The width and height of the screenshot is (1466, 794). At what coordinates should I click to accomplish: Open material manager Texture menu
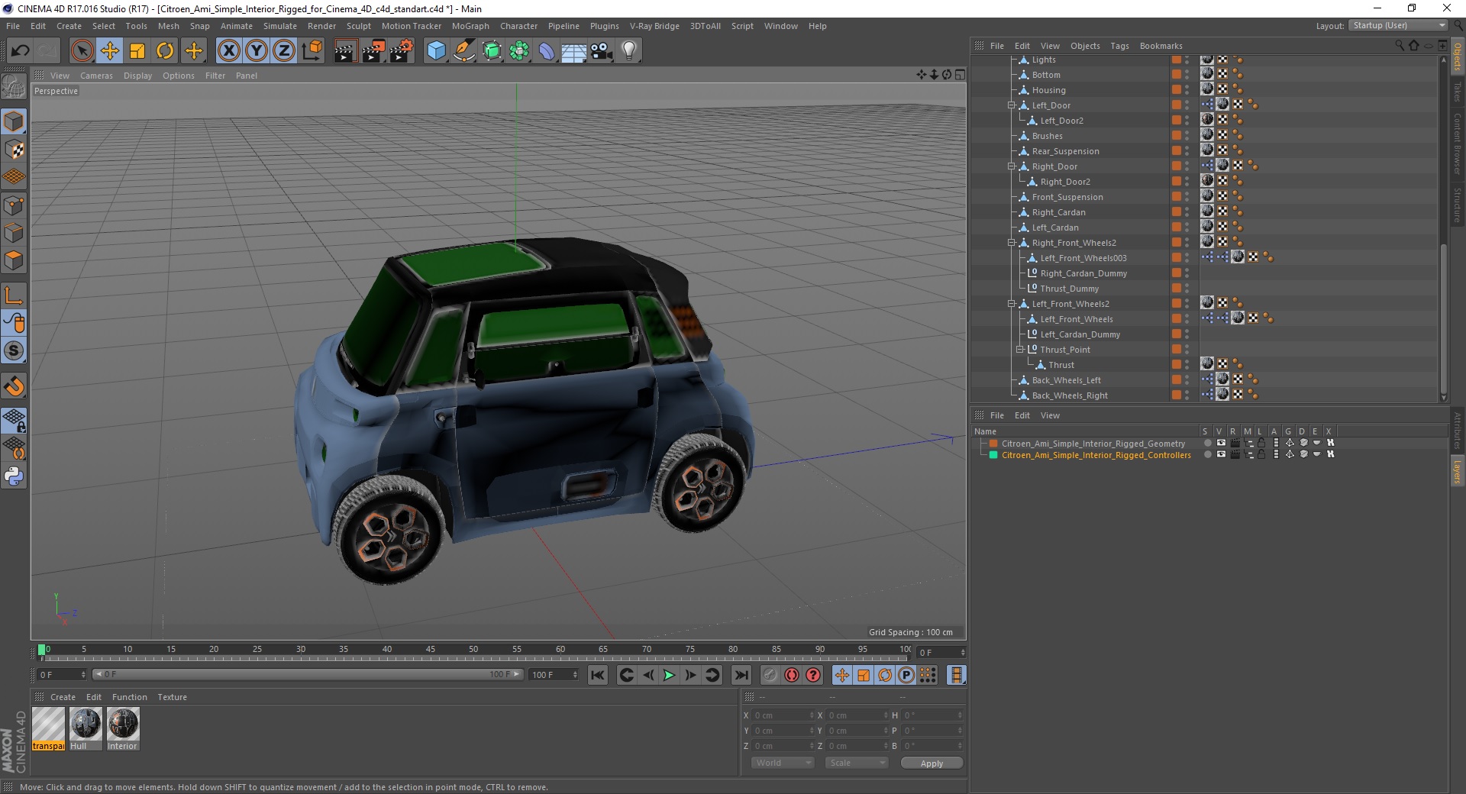coord(172,697)
